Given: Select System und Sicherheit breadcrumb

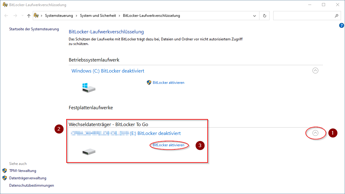Looking at the screenshot, I should (98, 16).
